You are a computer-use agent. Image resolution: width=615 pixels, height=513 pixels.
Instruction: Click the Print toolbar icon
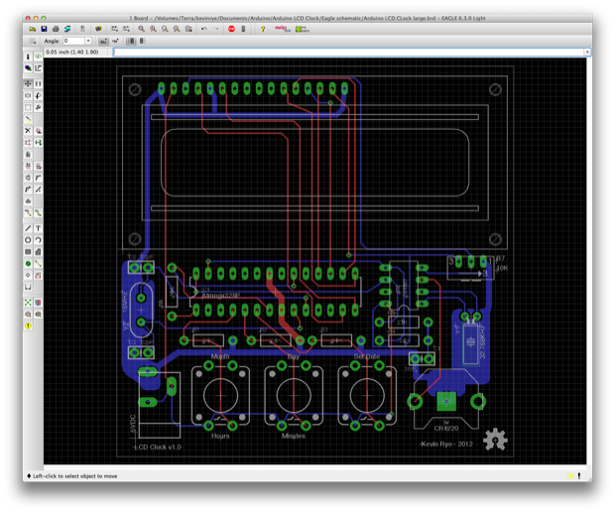pos(56,29)
